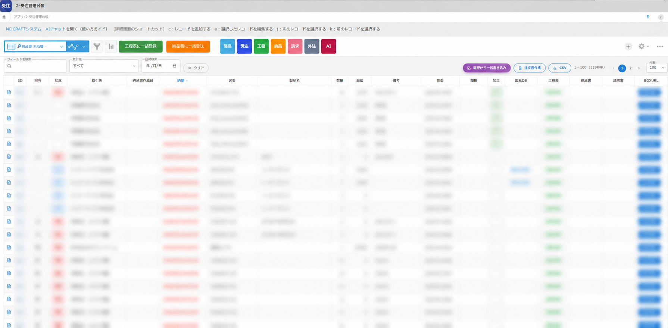
Task: Expand the settings gear chevron
Action: pyautogui.click(x=648, y=46)
